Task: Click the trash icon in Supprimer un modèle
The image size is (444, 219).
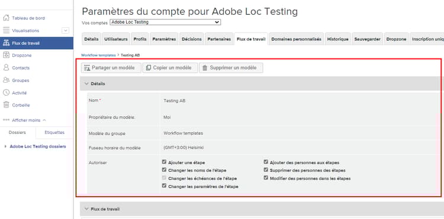Action: (205, 68)
